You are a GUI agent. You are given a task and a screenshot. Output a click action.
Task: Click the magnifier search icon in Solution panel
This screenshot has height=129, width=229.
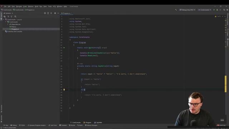pyautogui.click(x=15, y=16)
